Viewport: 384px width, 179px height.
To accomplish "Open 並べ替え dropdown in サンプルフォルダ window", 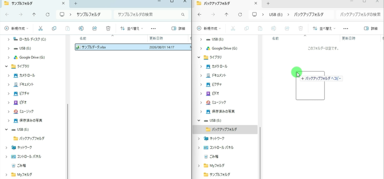I will coord(132,29).
